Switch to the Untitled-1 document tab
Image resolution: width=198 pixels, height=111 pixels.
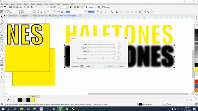click(24, 16)
